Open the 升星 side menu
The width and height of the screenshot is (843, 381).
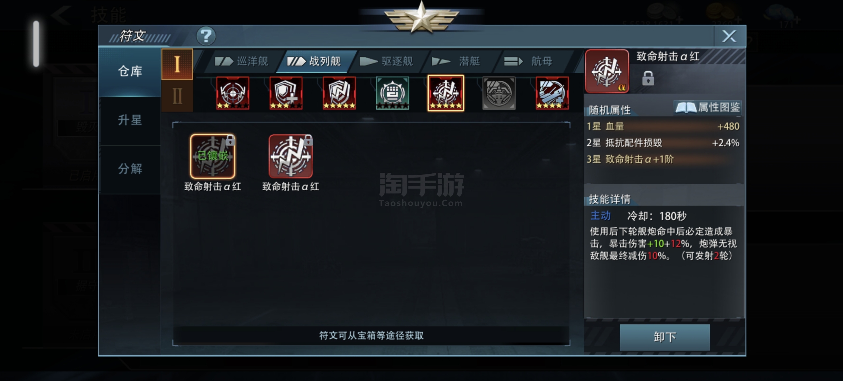coord(130,120)
